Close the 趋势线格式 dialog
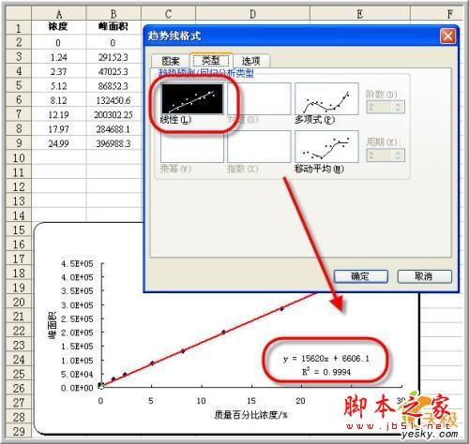This screenshot has height=444, width=469. tap(447, 37)
